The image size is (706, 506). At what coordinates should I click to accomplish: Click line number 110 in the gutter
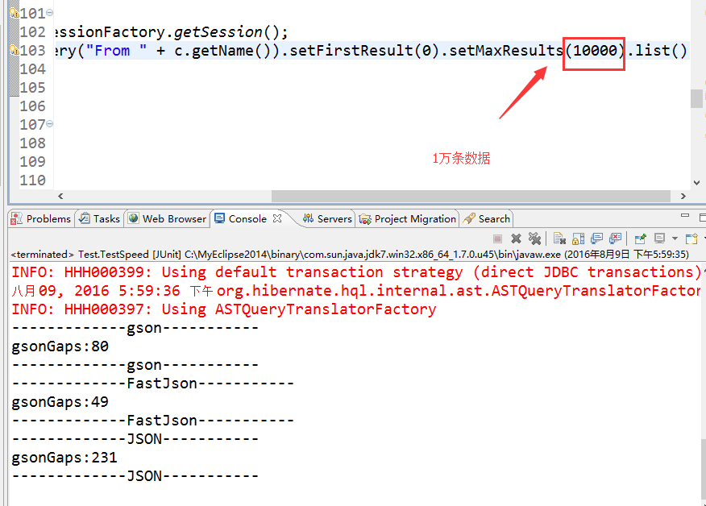click(x=33, y=180)
